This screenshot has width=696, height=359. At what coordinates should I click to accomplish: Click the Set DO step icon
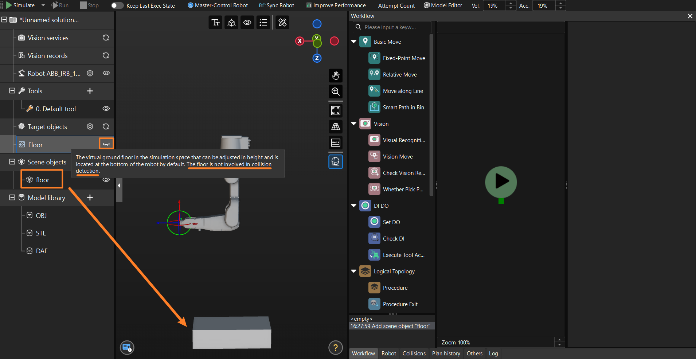pyautogui.click(x=374, y=222)
